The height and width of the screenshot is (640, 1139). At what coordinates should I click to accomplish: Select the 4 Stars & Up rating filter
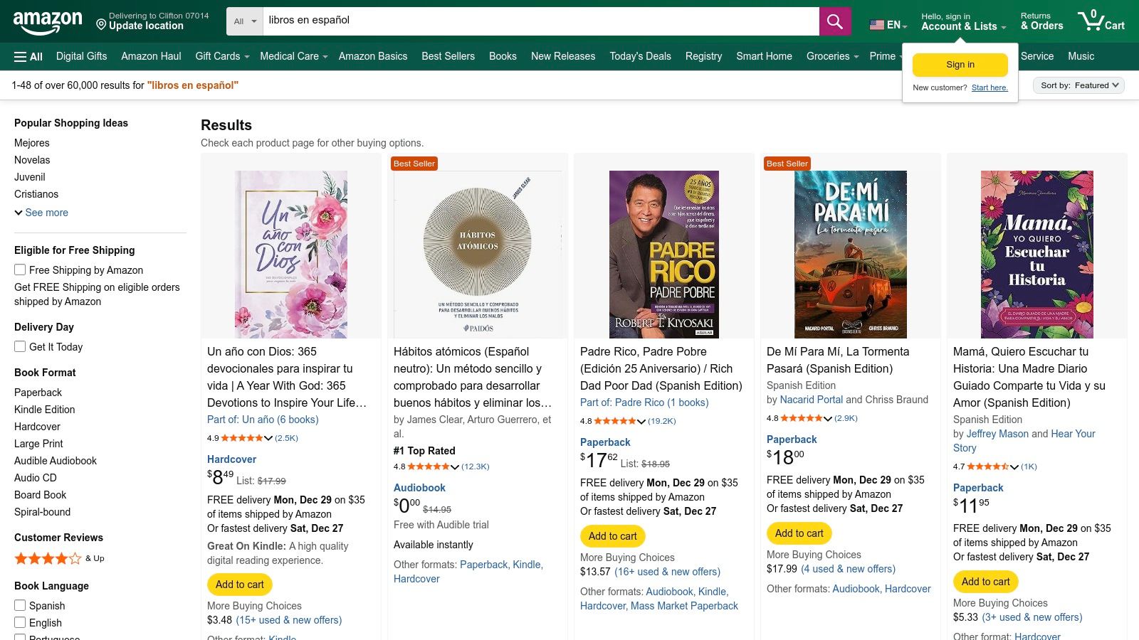coord(48,558)
